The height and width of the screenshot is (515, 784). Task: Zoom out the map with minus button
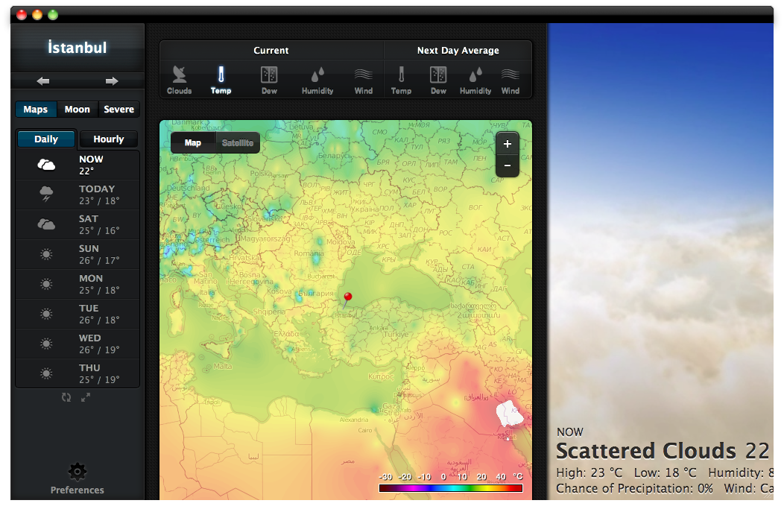click(x=508, y=165)
